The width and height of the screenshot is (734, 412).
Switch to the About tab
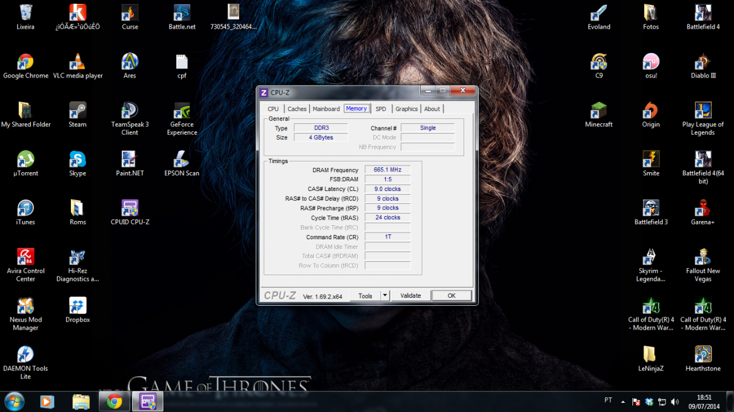point(432,109)
